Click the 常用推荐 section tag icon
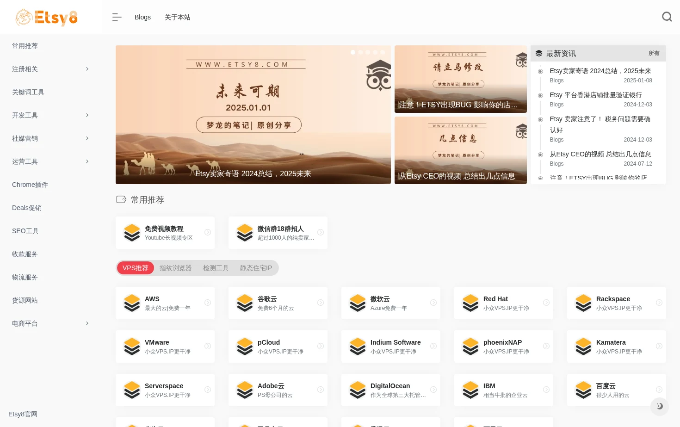The width and height of the screenshot is (680, 427). (x=121, y=199)
